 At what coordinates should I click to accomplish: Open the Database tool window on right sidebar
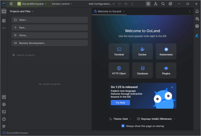[197, 26]
